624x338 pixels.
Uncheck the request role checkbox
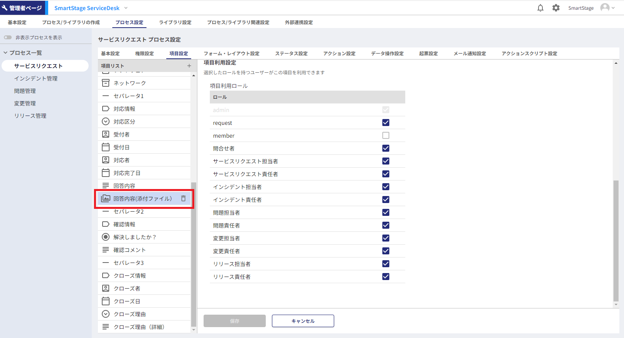pyautogui.click(x=385, y=123)
